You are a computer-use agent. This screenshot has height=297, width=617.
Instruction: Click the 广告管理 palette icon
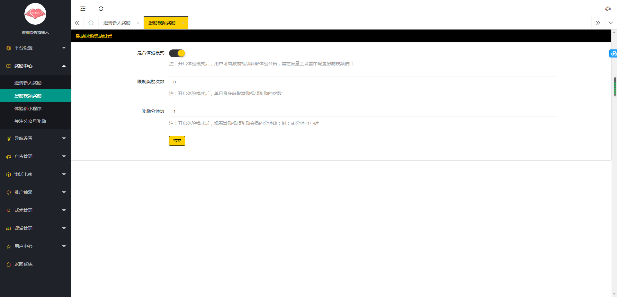9,156
